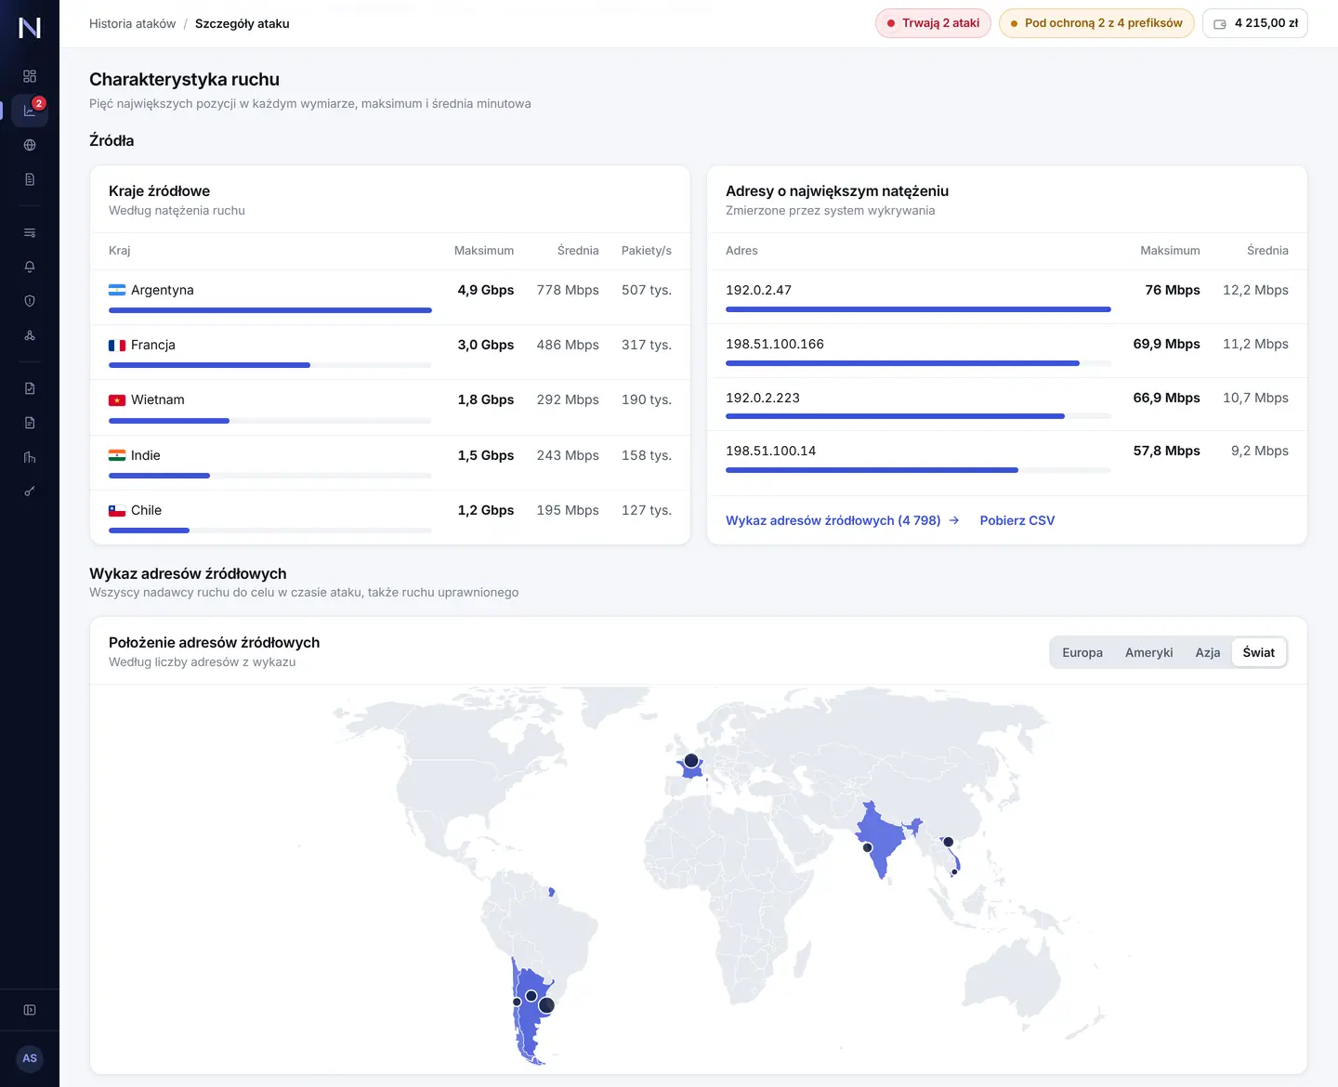Select the Wietnam row label

pyautogui.click(x=157, y=399)
